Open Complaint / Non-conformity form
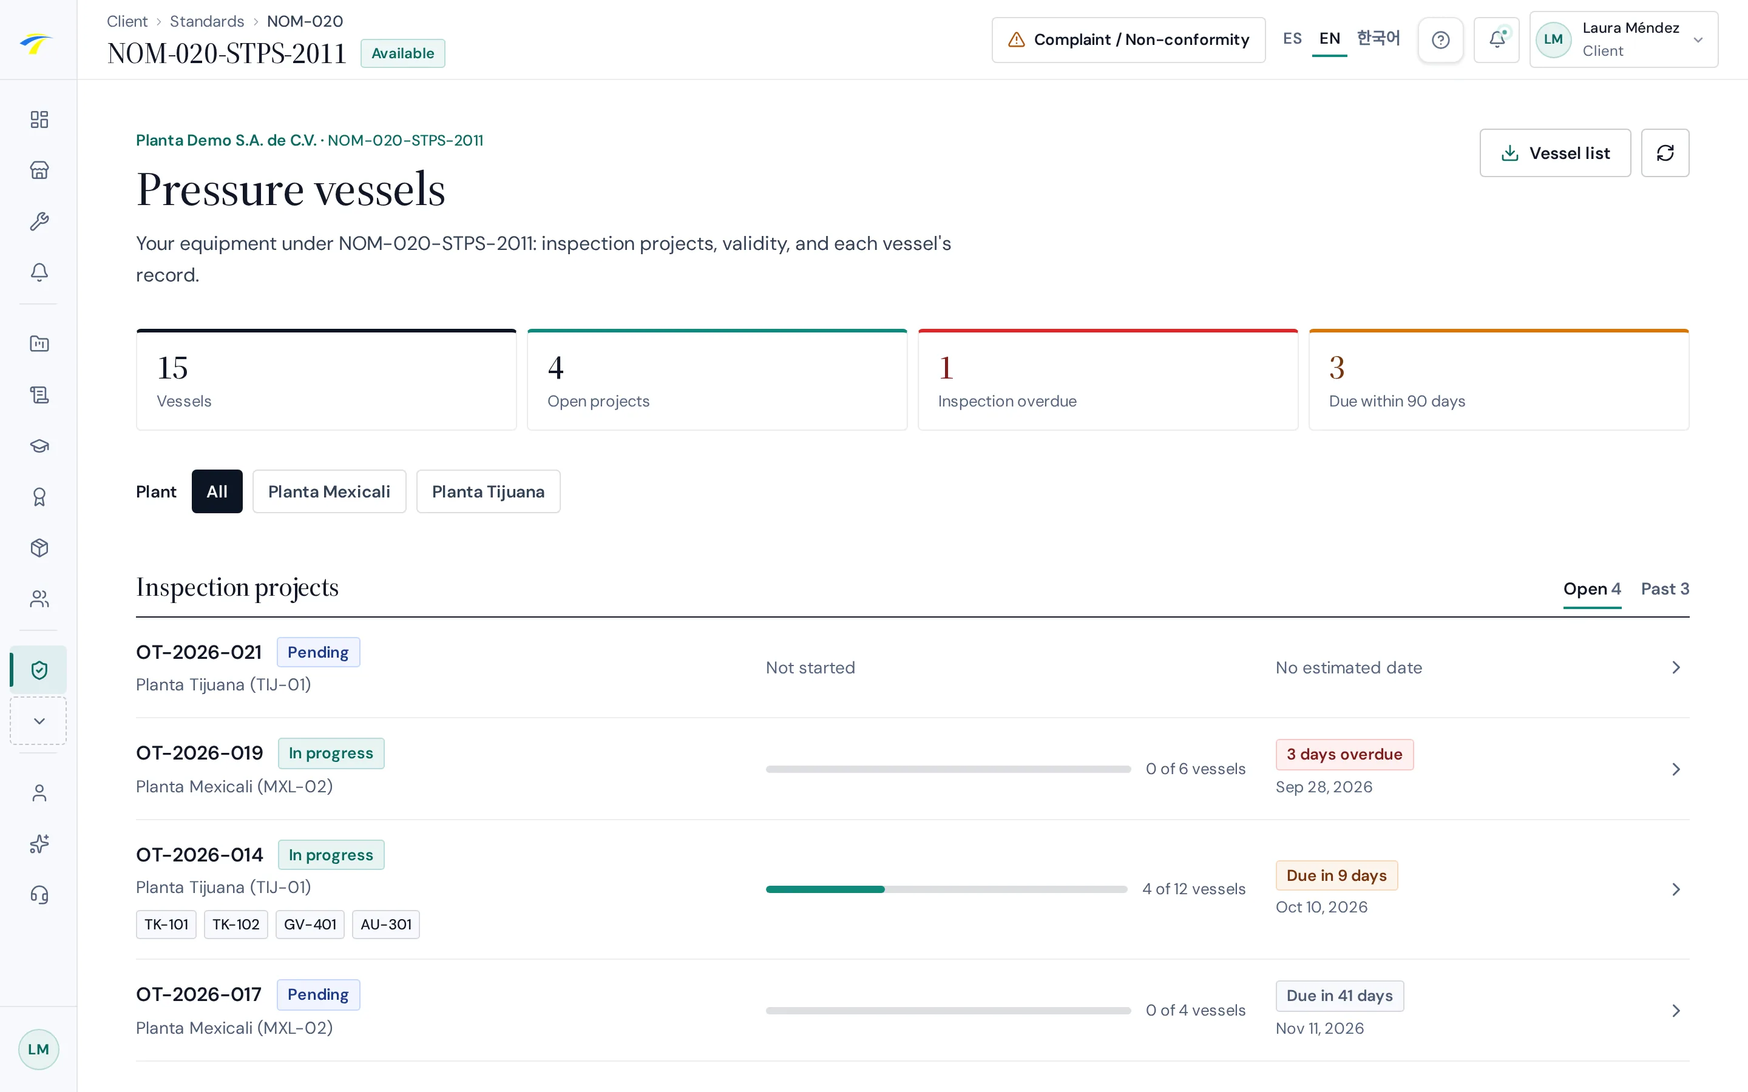This screenshot has height=1092, width=1748. (1128, 39)
